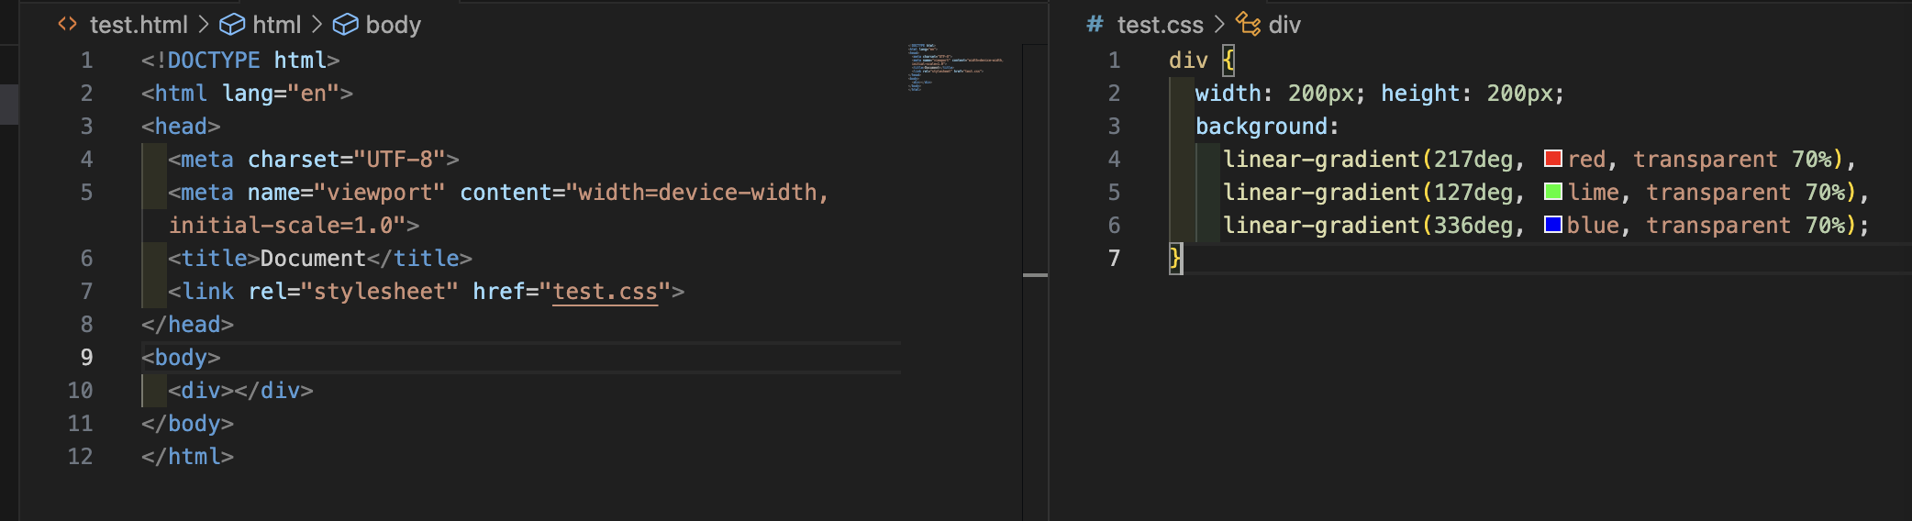Click the scrollbar marker in the test.html editor
The height and width of the screenshot is (521, 1912).
pyautogui.click(x=1035, y=274)
